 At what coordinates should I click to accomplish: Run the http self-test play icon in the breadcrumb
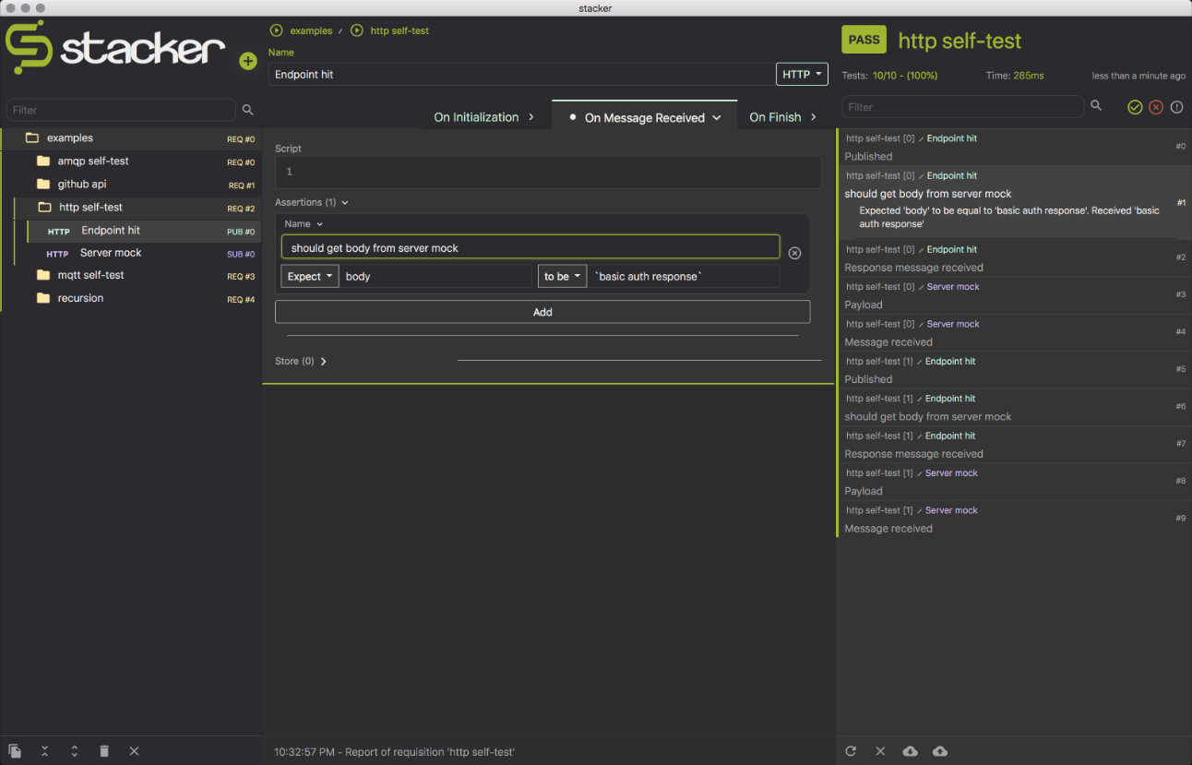[357, 30]
